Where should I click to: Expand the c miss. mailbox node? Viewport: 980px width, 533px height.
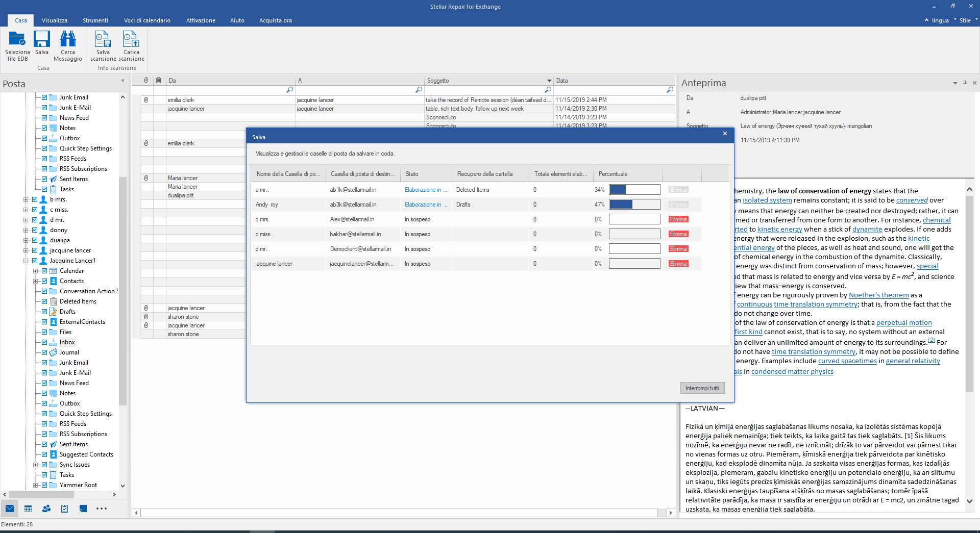26,210
